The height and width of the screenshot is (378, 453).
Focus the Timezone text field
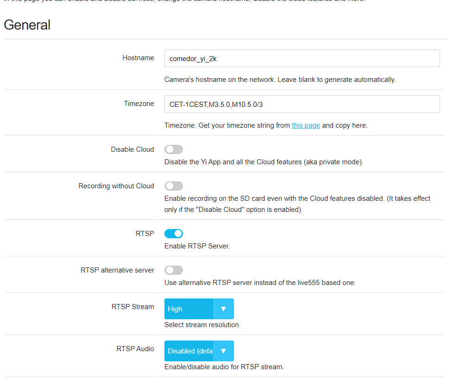(x=302, y=104)
